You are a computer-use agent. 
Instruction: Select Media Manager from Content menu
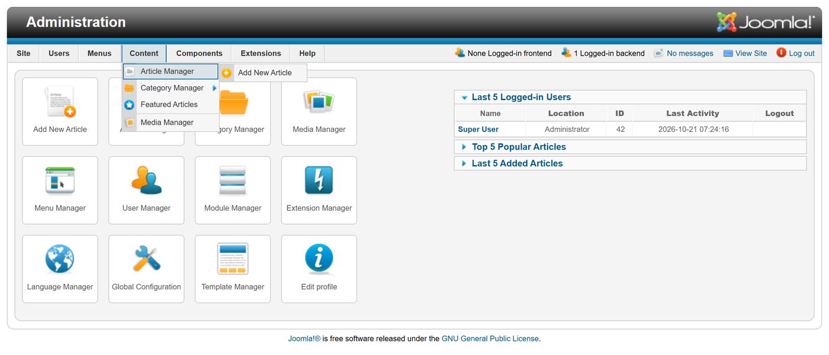171,122
